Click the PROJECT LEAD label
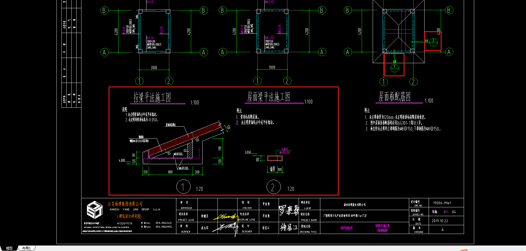The width and height of the screenshot is (526, 251). click(x=186, y=220)
